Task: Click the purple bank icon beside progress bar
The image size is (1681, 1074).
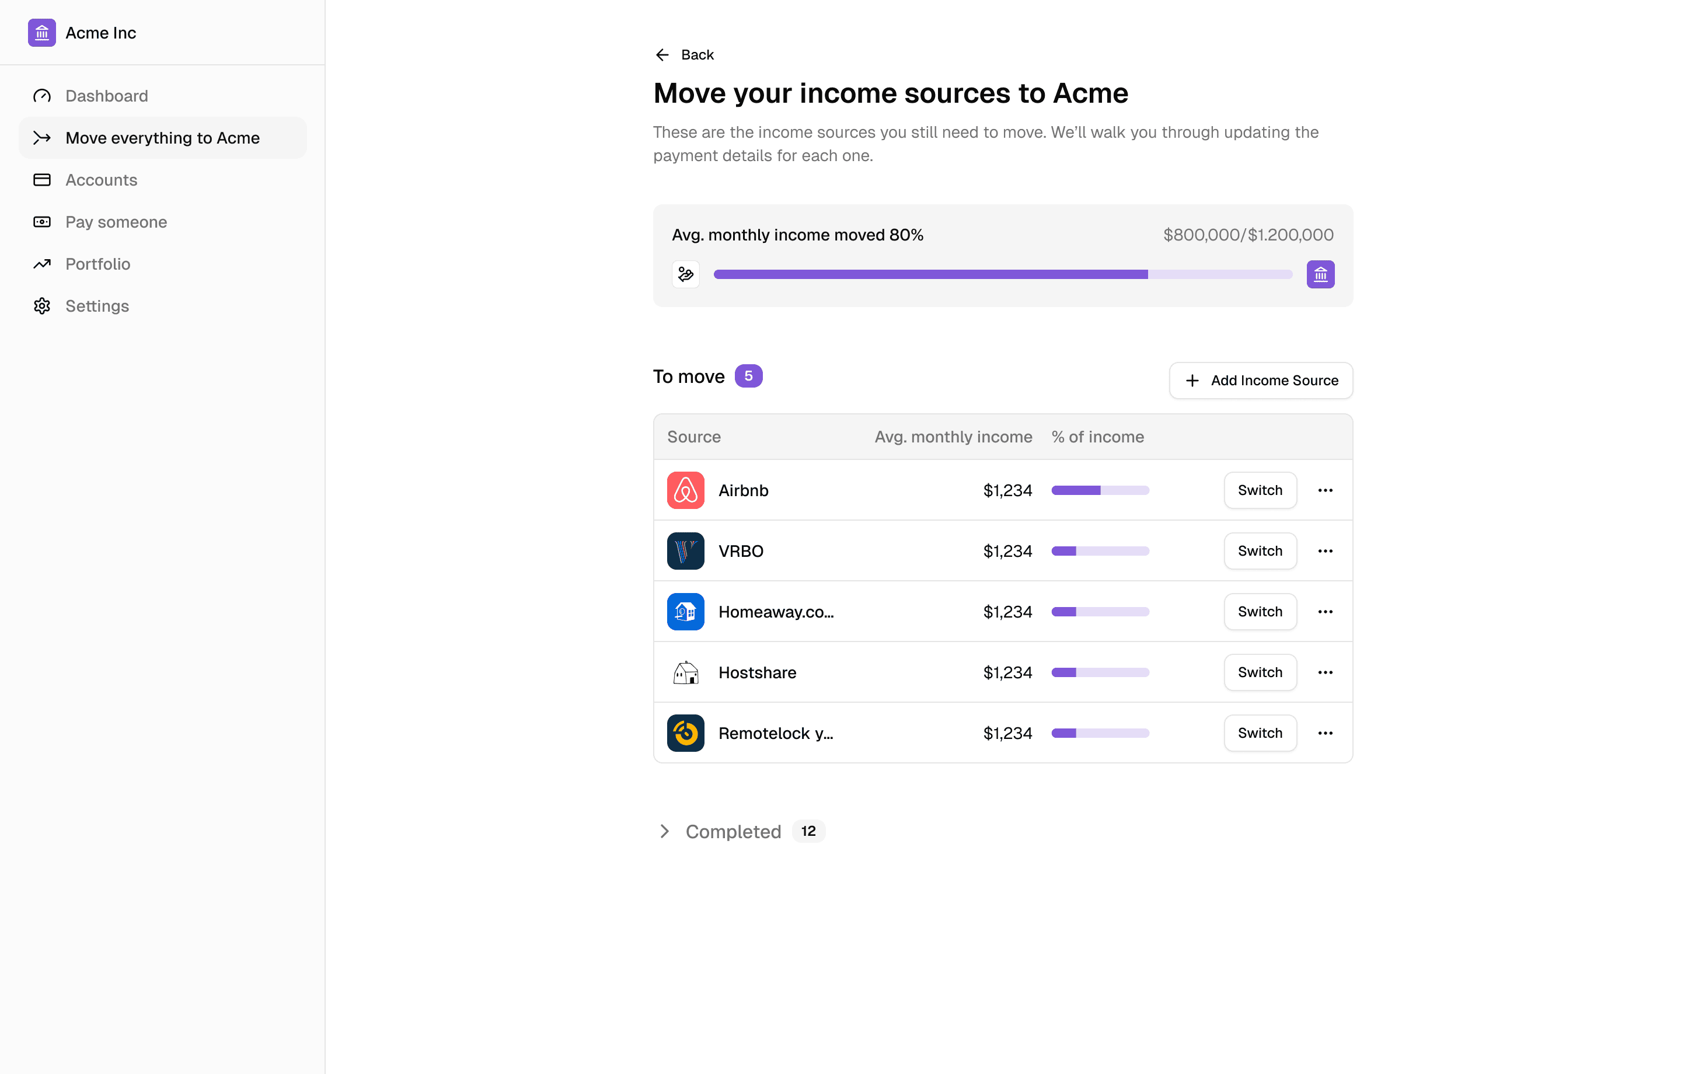Action: click(1320, 274)
